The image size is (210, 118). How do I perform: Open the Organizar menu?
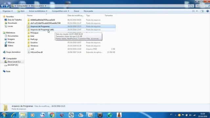point(8,11)
